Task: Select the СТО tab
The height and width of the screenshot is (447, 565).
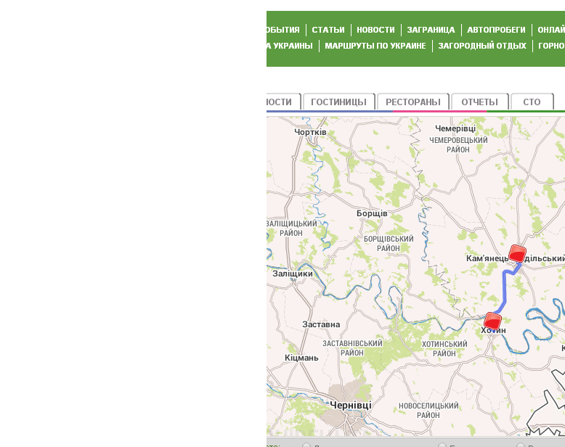Action: click(x=532, y=102)
